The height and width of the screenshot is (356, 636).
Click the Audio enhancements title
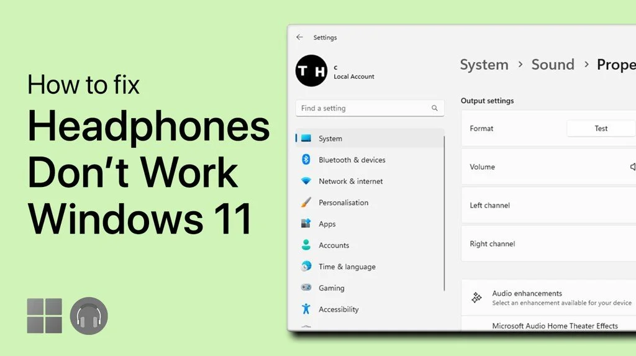pyautogui.click(x=527, y=293)
